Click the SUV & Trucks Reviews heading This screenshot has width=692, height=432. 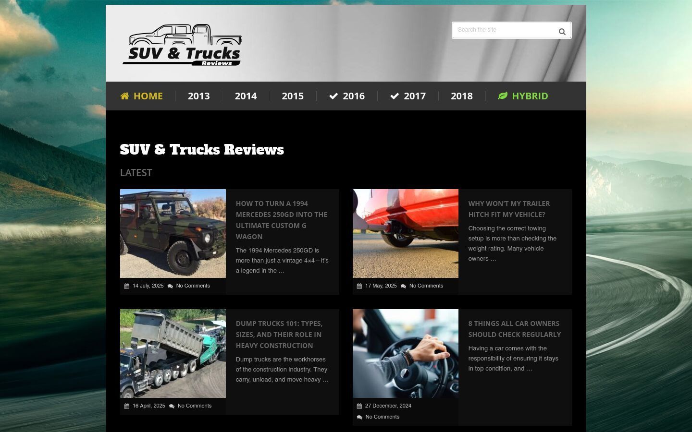point(202,150)
